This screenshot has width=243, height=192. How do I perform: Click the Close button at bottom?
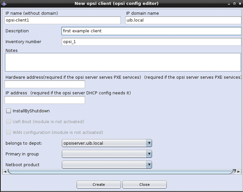(144, 184)
